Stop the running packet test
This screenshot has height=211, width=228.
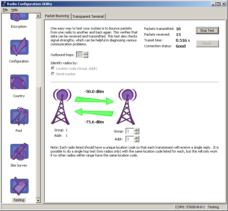point(207,30)
